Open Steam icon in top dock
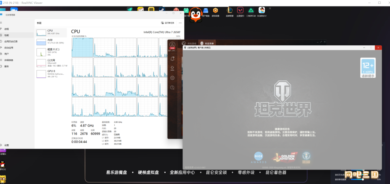The height and width of the screenshot is (184, 390). [162, 10]
